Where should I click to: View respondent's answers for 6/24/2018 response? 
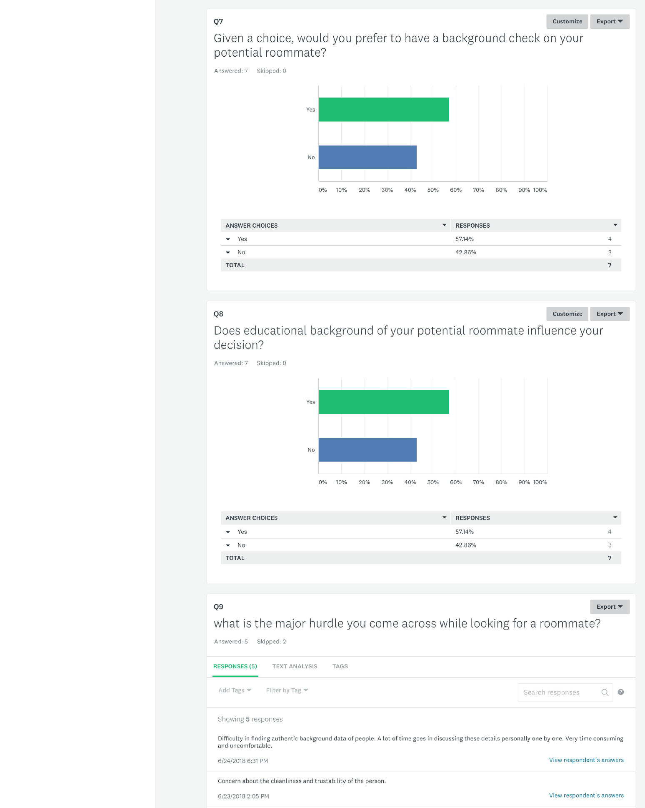click(x=586, y=760)
